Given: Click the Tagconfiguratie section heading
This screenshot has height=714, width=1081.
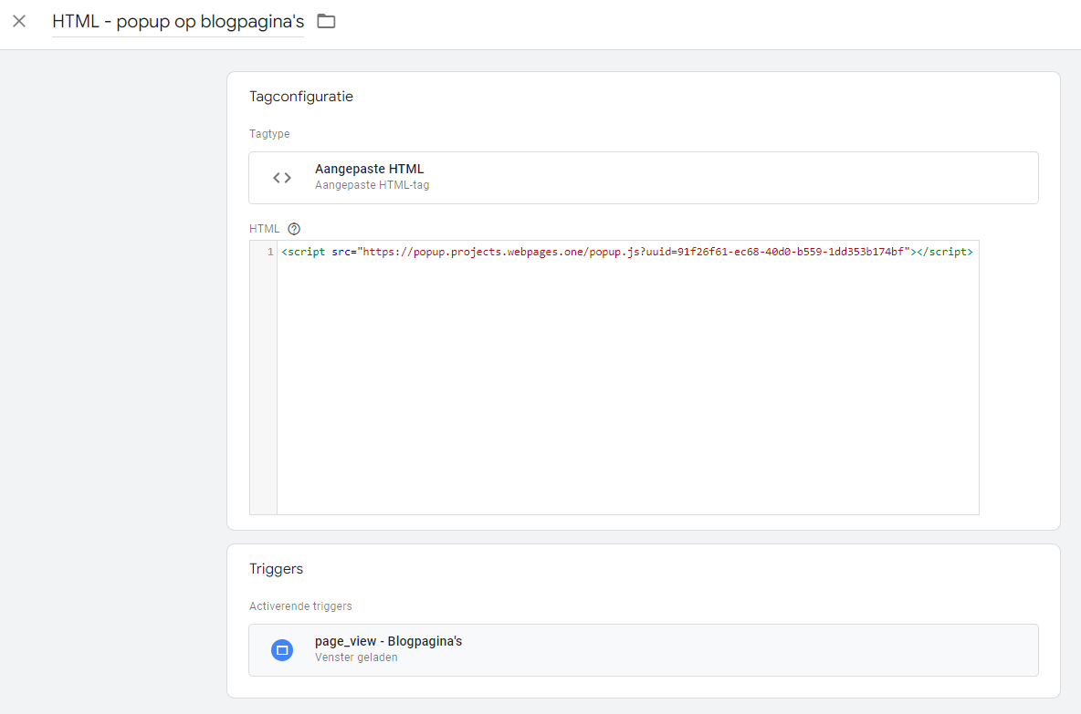Looking at the screenshot, I should click(x=300, y=97).
